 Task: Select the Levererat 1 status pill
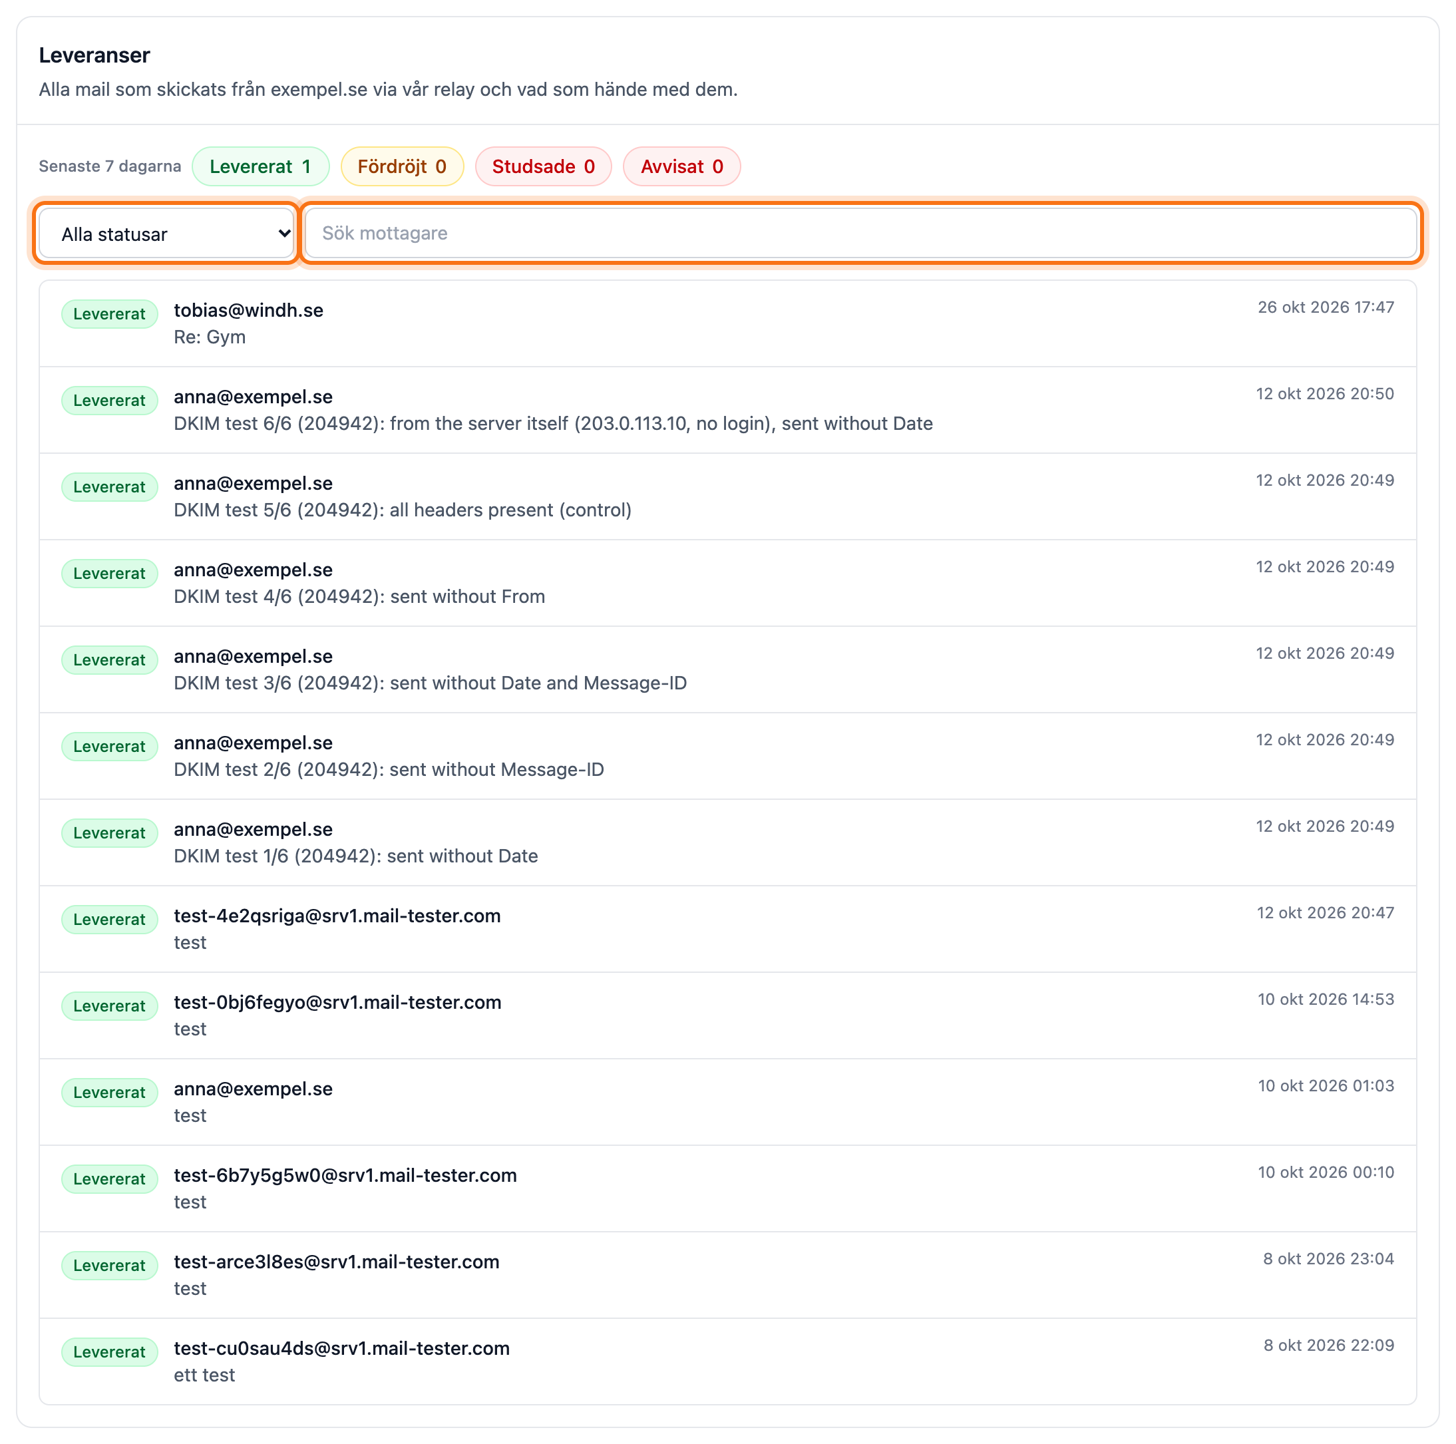point(260,166)
